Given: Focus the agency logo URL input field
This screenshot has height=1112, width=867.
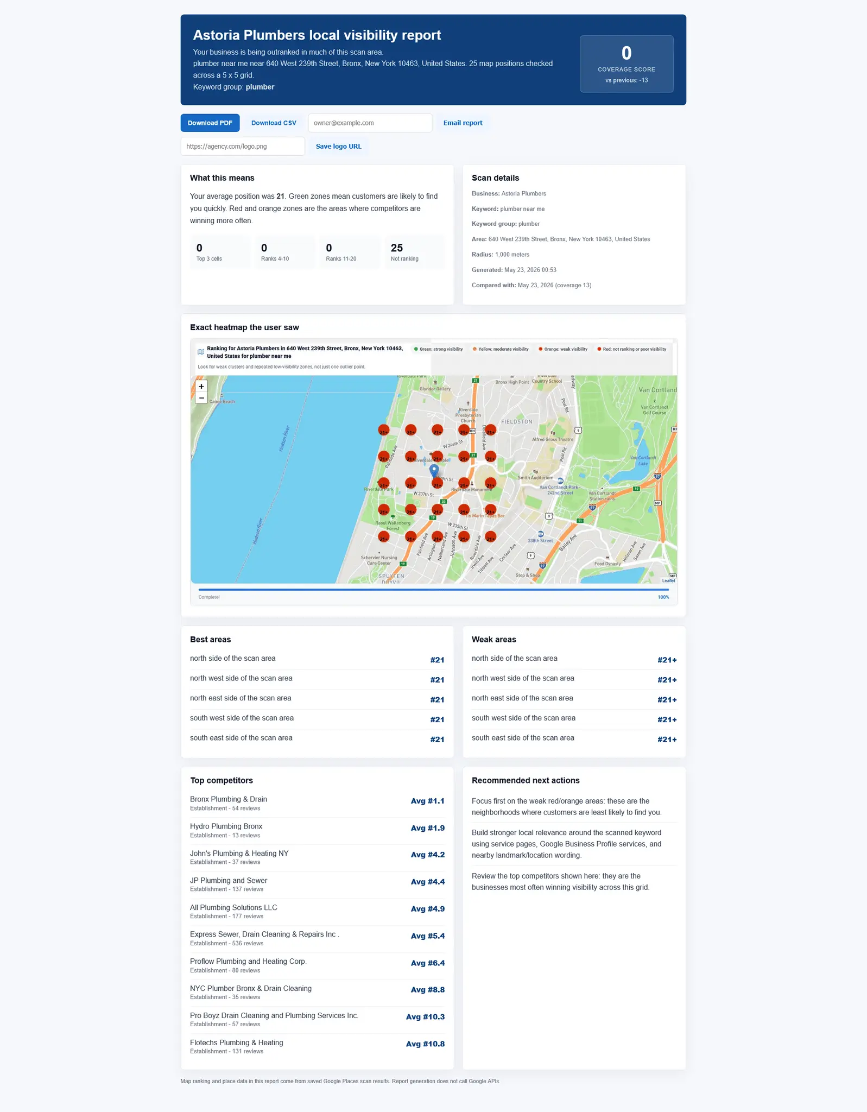Looking at the screenshot, I should click(x=243, y=146).
